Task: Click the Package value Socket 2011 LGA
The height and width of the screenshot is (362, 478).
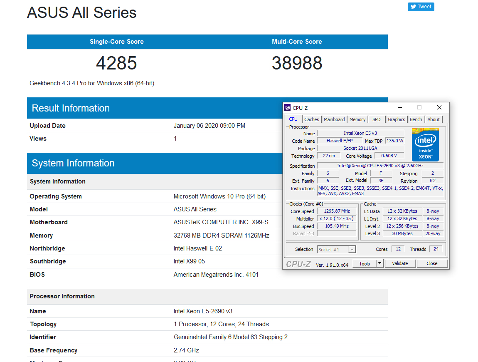Action: [360, 148]
